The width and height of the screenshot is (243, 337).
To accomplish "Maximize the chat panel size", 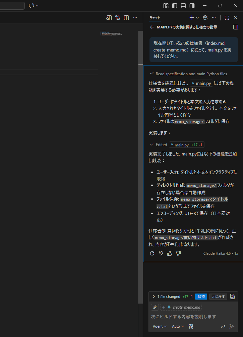I will coord(227,18).
